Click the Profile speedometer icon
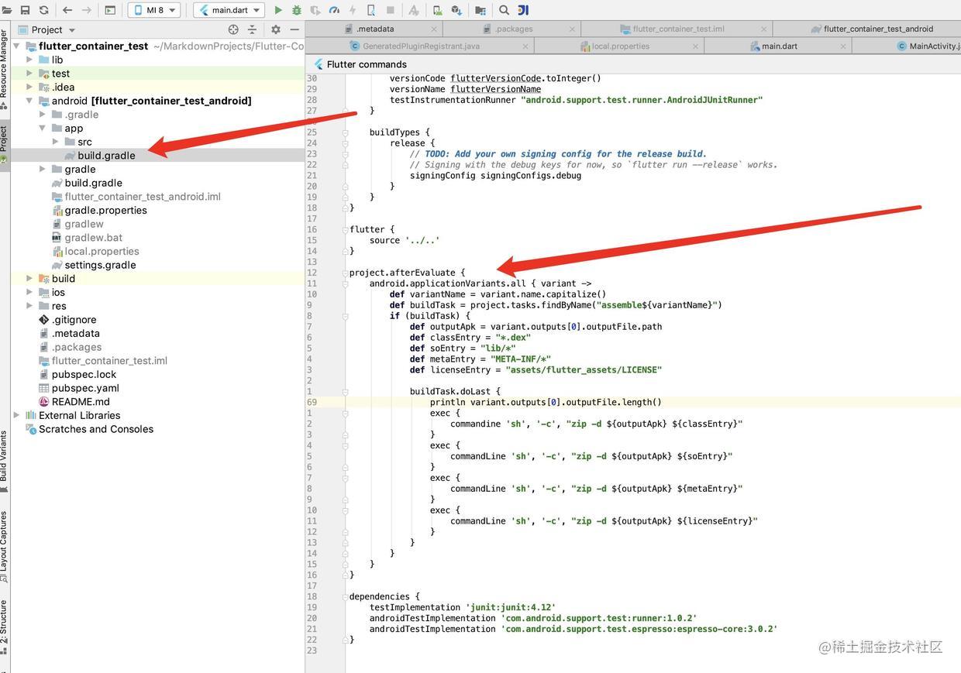The image size is (961, 673). 334,10
